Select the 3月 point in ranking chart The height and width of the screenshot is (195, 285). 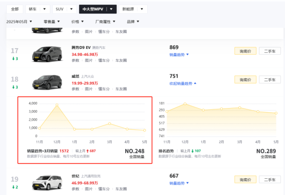(240, 108)
